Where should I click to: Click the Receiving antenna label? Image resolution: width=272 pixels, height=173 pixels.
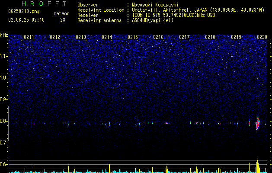click(x=99, y=20)
